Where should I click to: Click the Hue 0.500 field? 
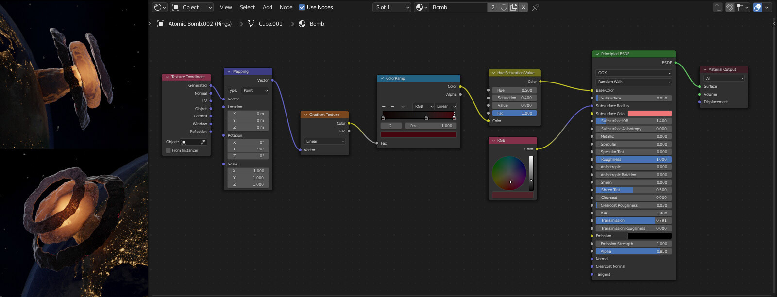click(514, 90)
